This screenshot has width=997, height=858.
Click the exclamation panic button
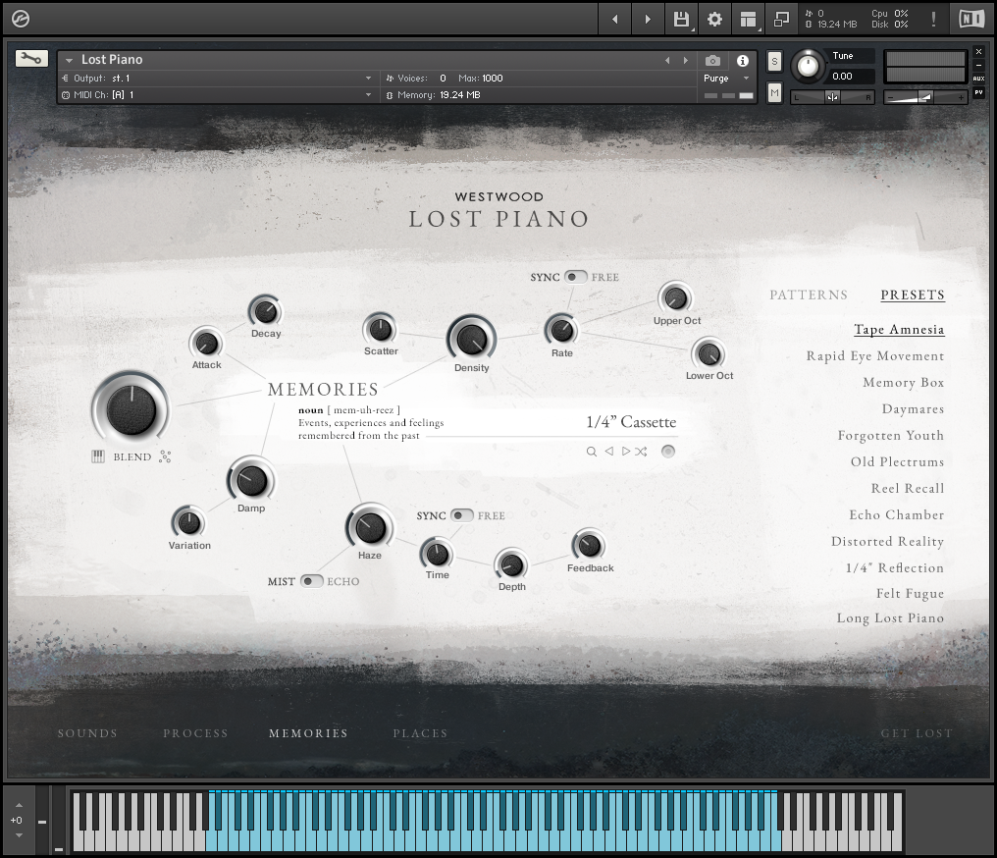933,19
